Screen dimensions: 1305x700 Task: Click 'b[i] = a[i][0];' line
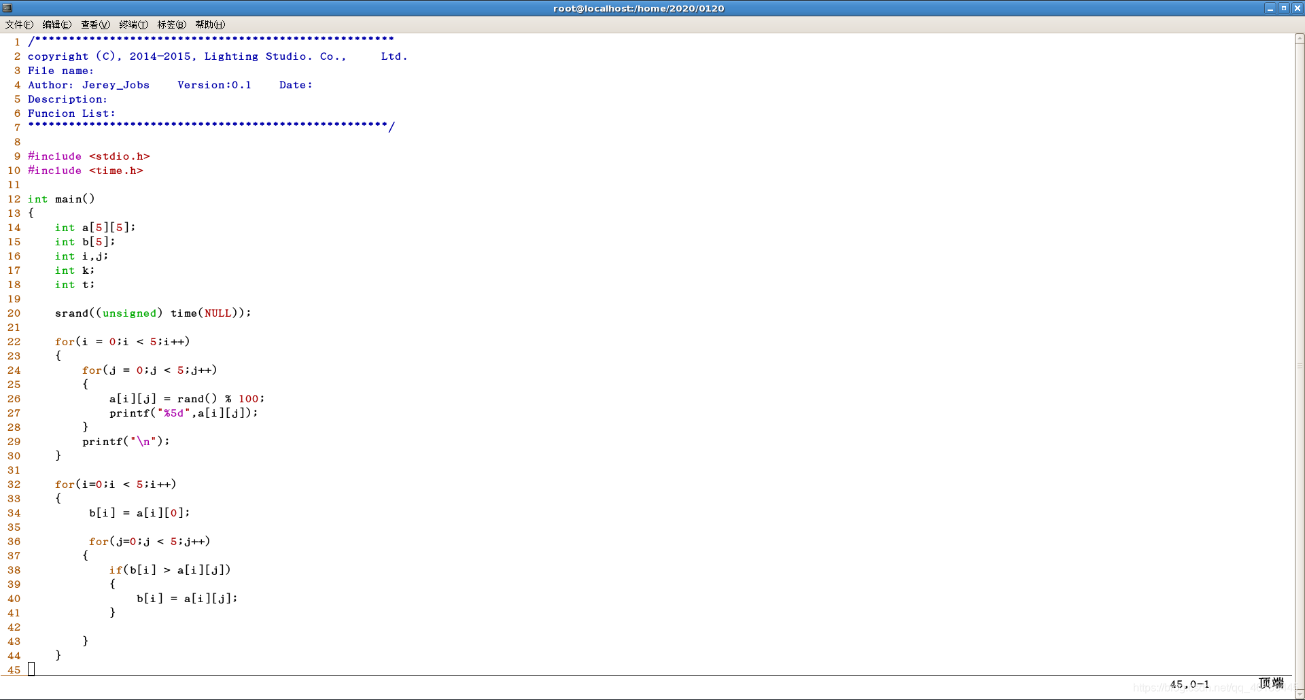(x=139, y=513)
